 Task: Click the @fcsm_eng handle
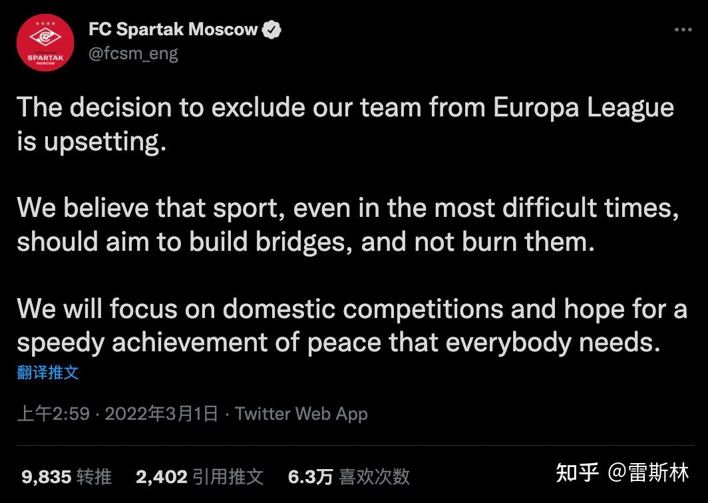tap(133, 53)
